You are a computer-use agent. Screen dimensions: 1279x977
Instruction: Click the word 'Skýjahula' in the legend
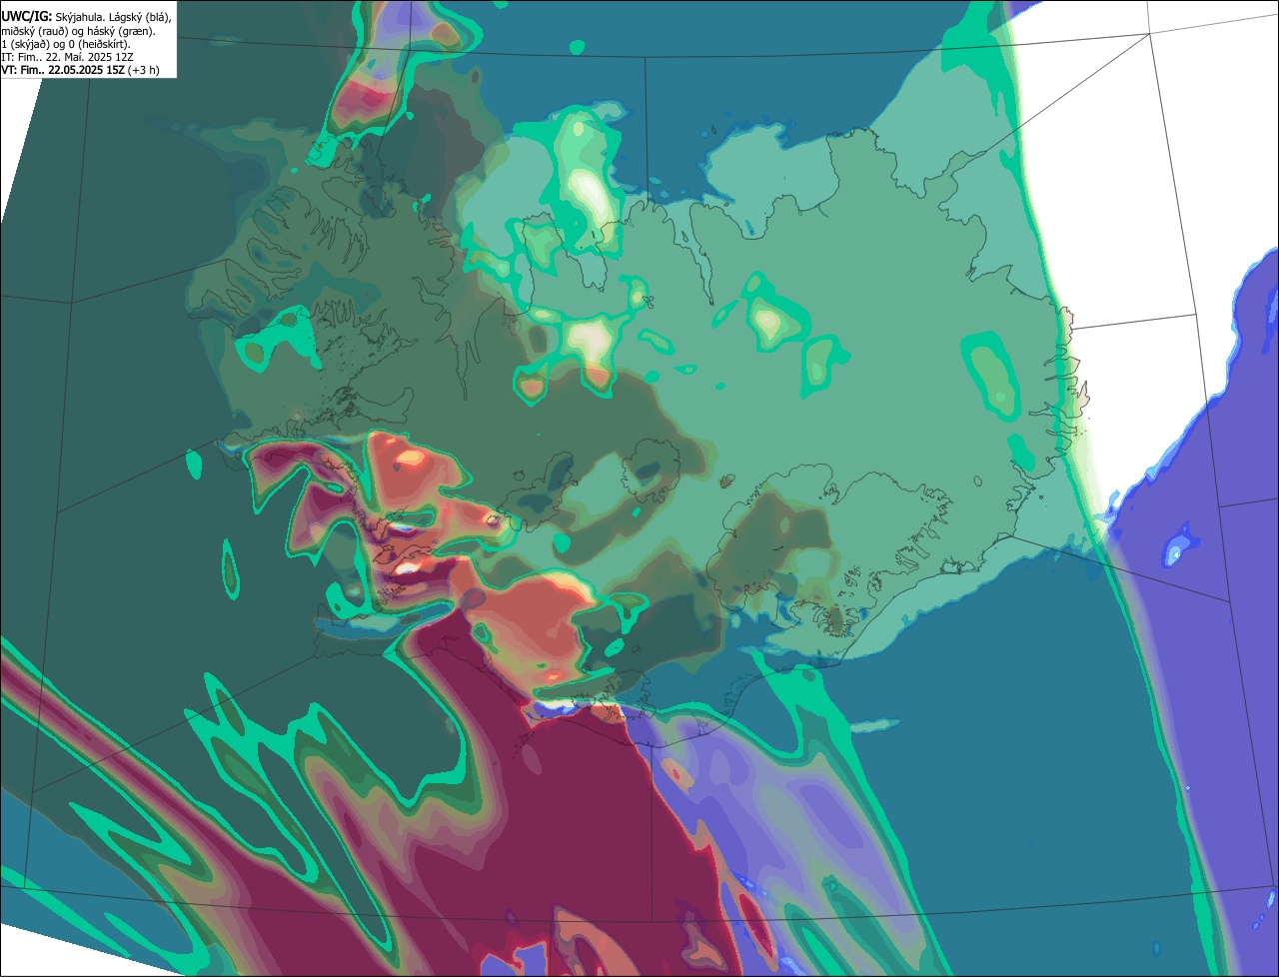click(78, 18)
